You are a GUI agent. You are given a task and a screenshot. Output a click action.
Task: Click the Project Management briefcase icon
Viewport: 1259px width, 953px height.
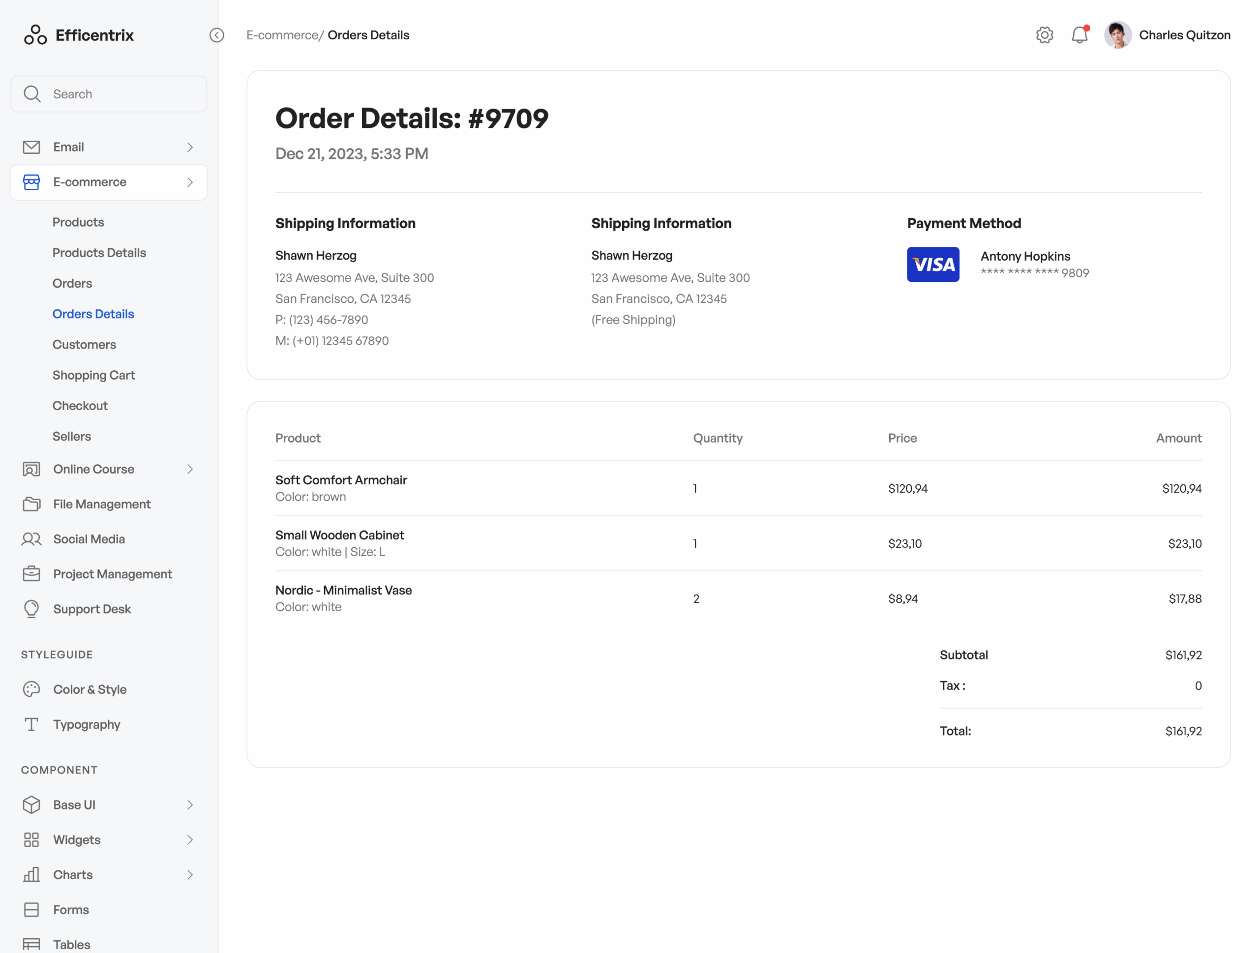click(32, 573)
